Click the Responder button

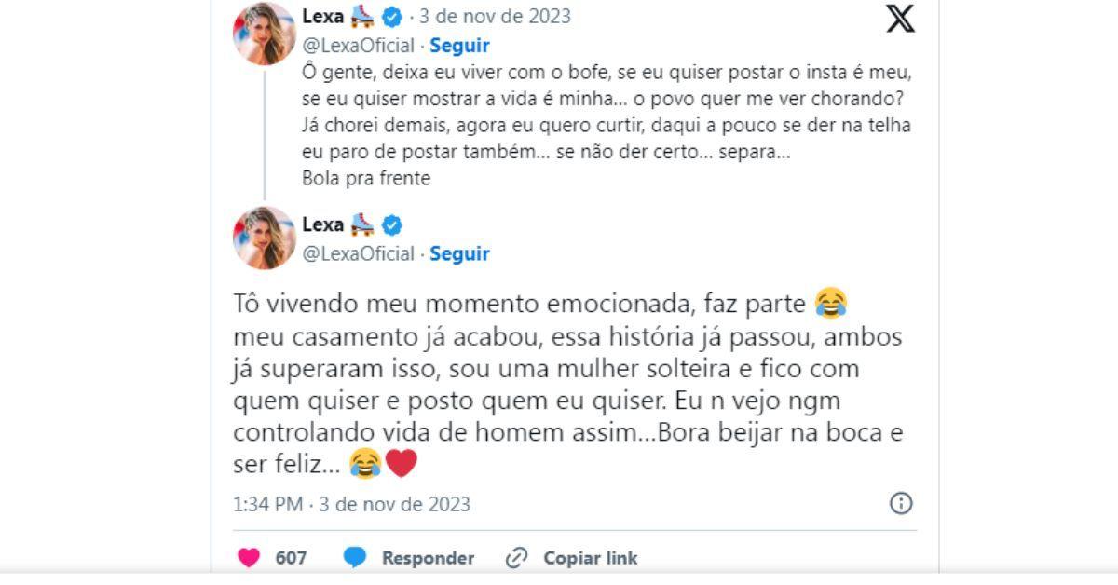click(x=428, y=558)
